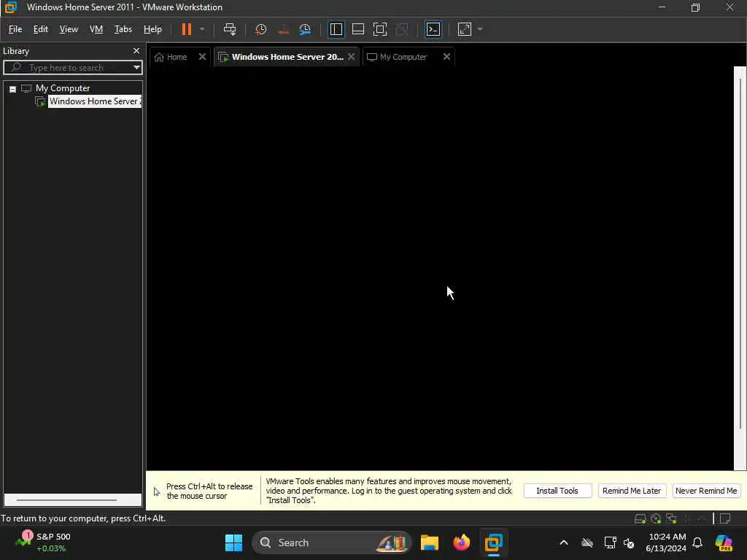Image resolution: width=747 pixels, height=560 pixels.
Task: Open the Windows Start menu
Action: click(x=233, y=542)
